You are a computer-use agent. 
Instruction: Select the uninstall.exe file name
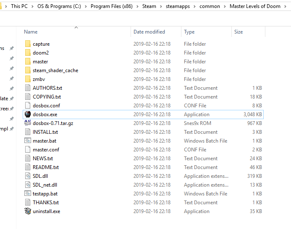(46, 211)
